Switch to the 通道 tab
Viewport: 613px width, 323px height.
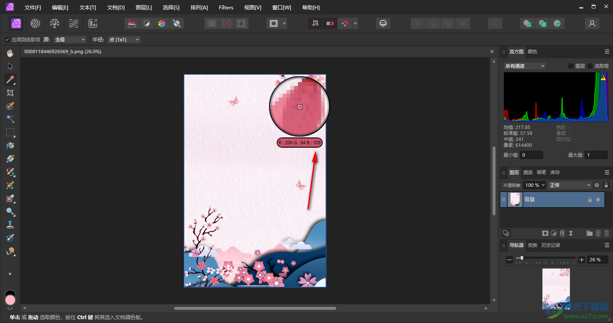[528, 172]
